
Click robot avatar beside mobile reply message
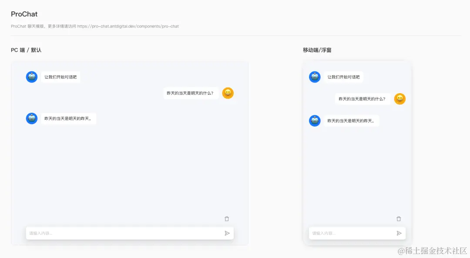tap(315, 121)
